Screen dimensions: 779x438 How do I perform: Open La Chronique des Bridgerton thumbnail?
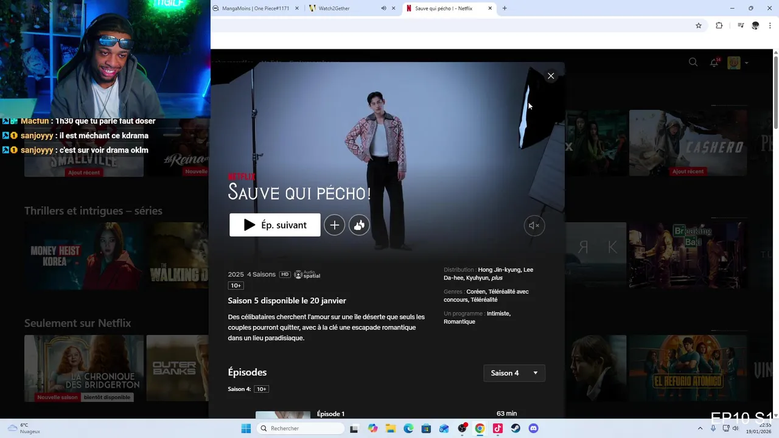pos(84,369)
